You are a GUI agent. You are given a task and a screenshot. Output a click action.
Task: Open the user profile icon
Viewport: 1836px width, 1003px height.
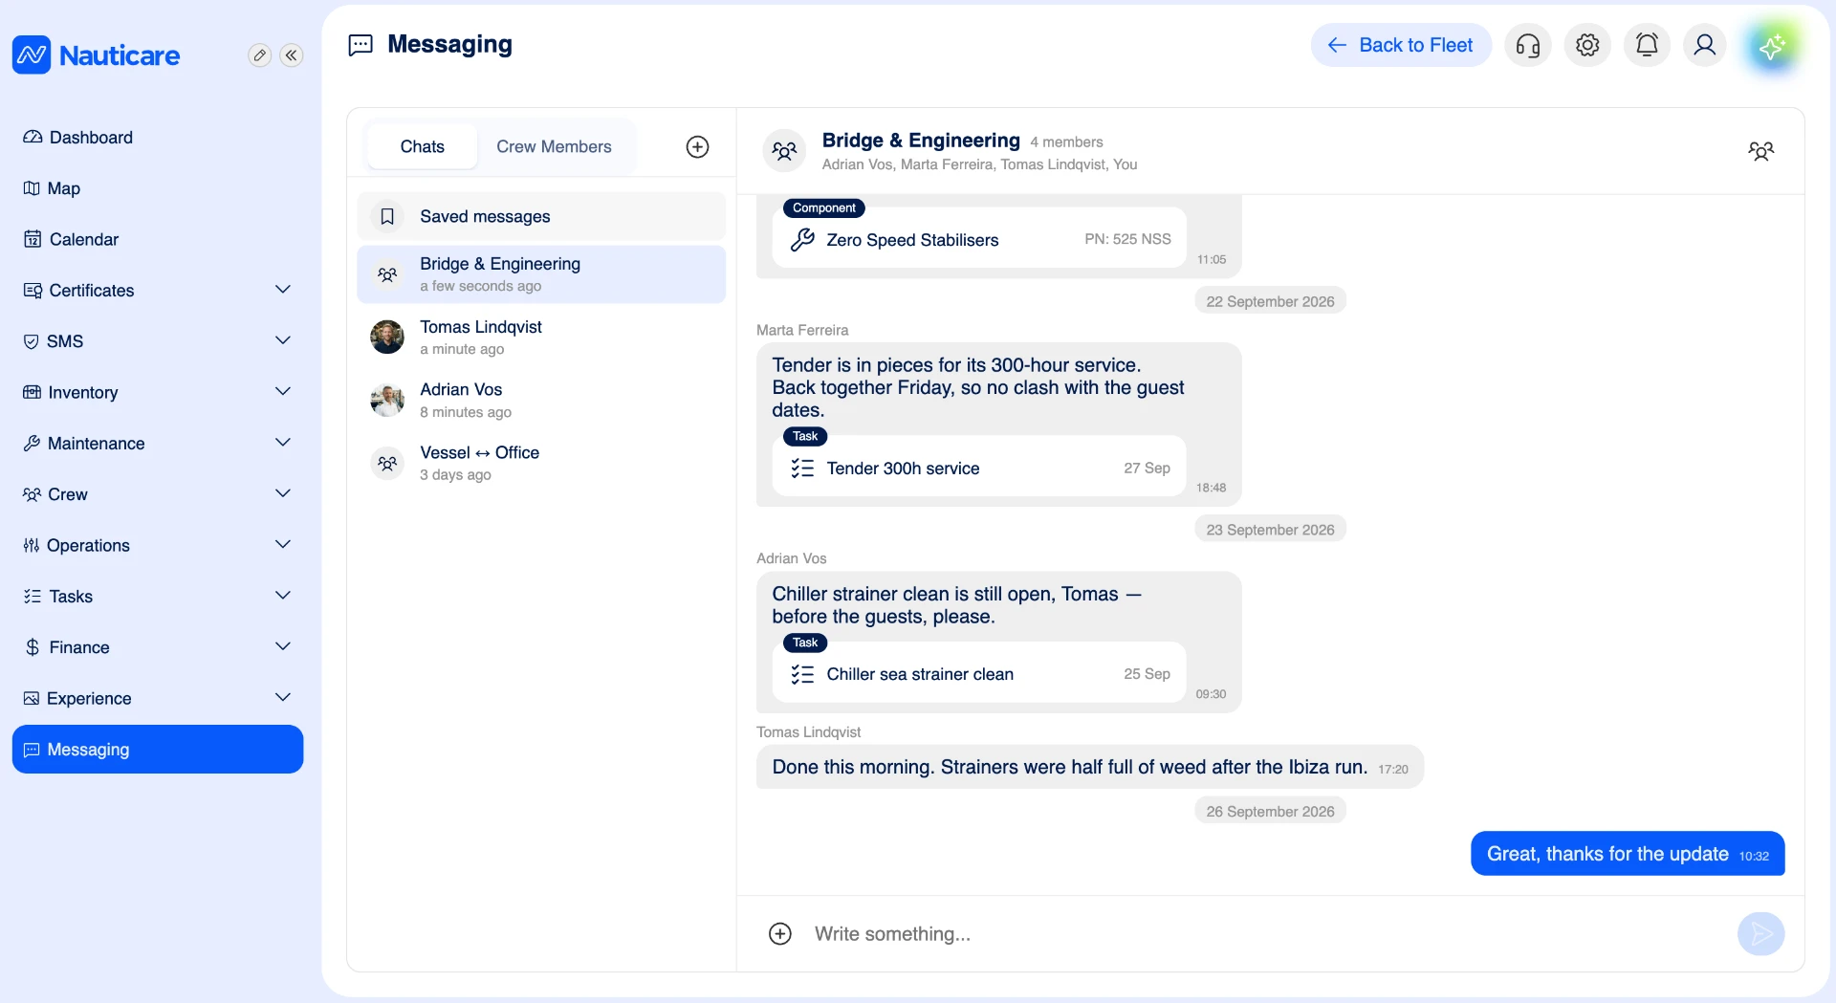click(1705, 45)
